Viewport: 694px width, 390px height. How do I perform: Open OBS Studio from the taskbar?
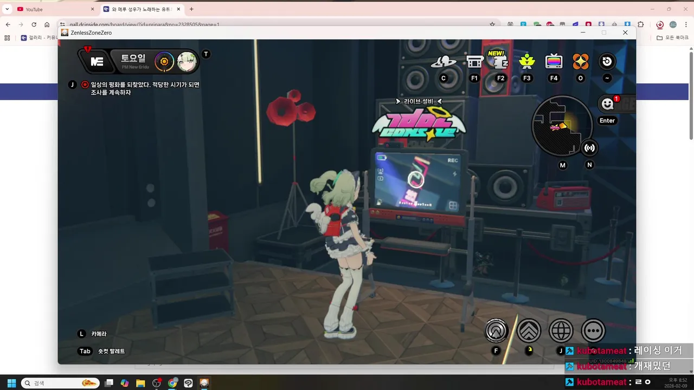click(157, 383)
